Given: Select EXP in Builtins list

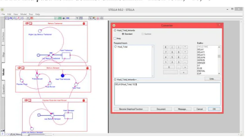Looking at the screenshot, I should (x=199, y=74).
